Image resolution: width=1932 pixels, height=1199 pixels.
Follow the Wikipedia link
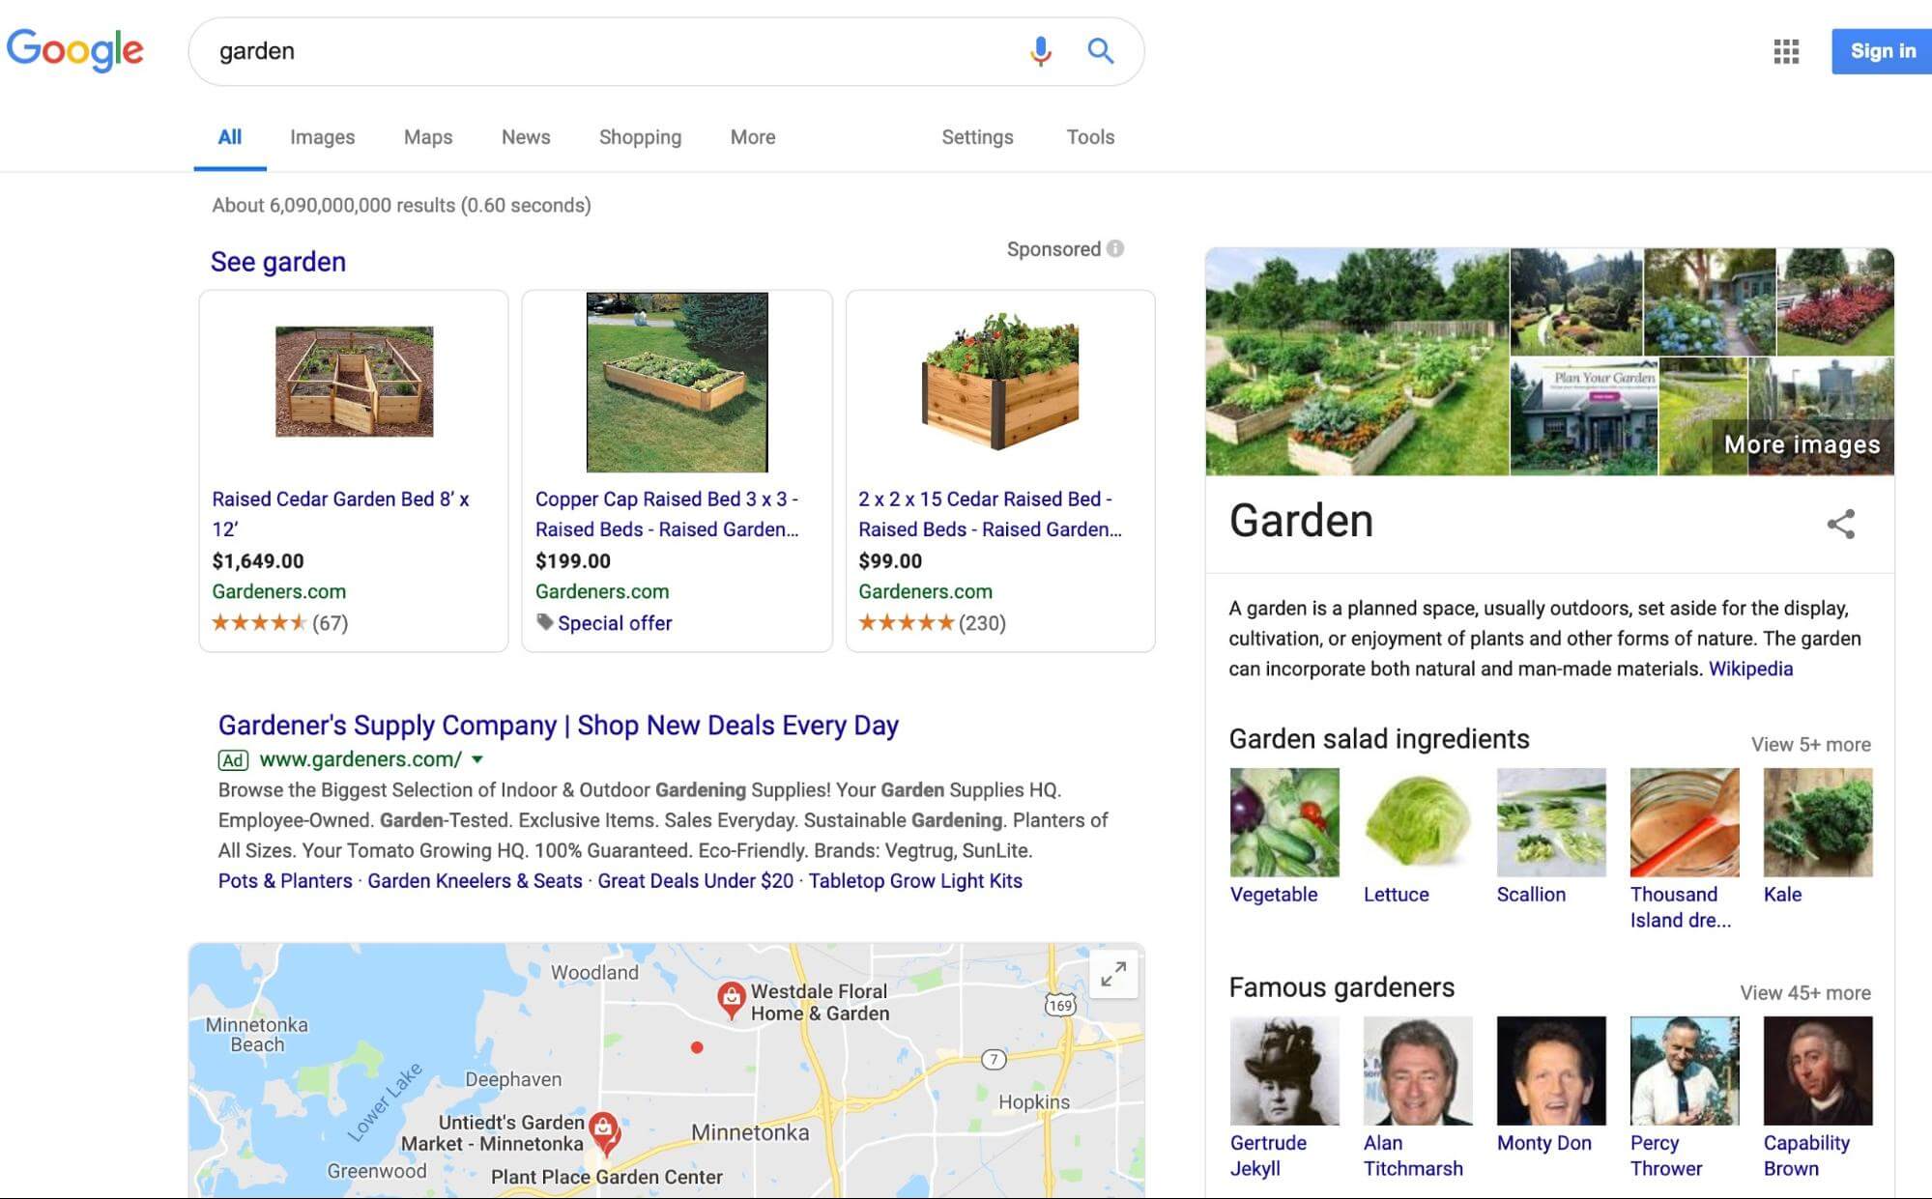[1750, 669]
